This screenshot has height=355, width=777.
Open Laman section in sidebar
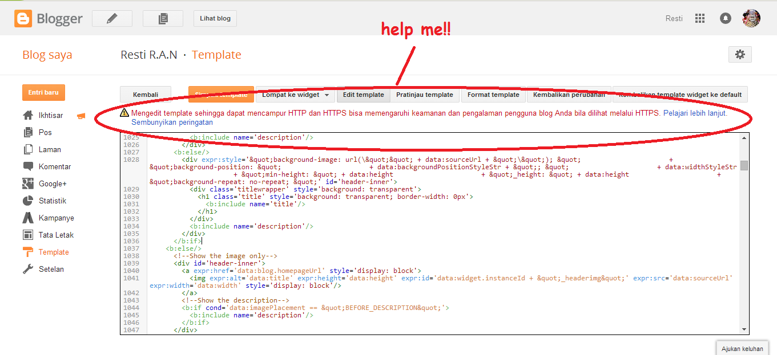[50, 149]
